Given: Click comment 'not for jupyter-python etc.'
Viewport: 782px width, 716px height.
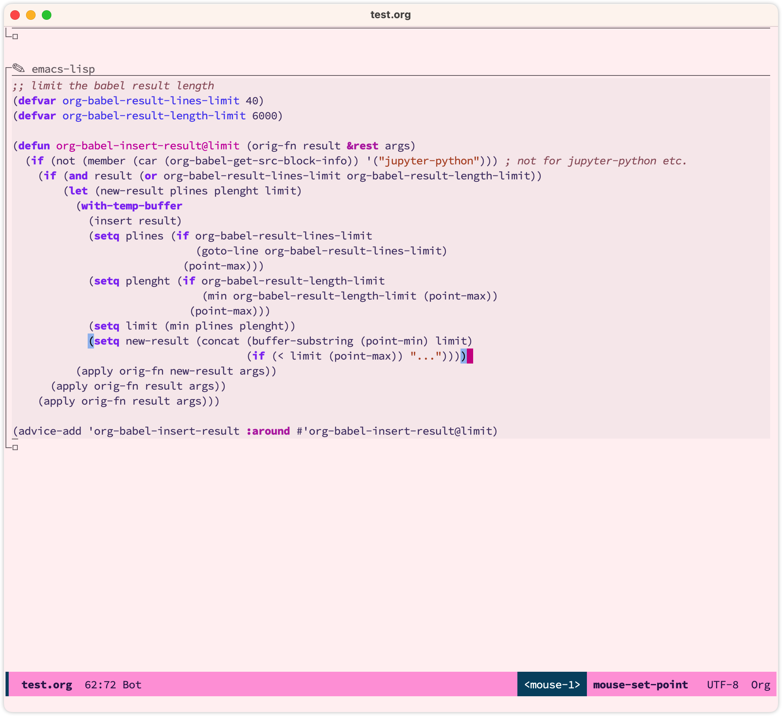Looking at the screenshot, I should coord(596,161).
